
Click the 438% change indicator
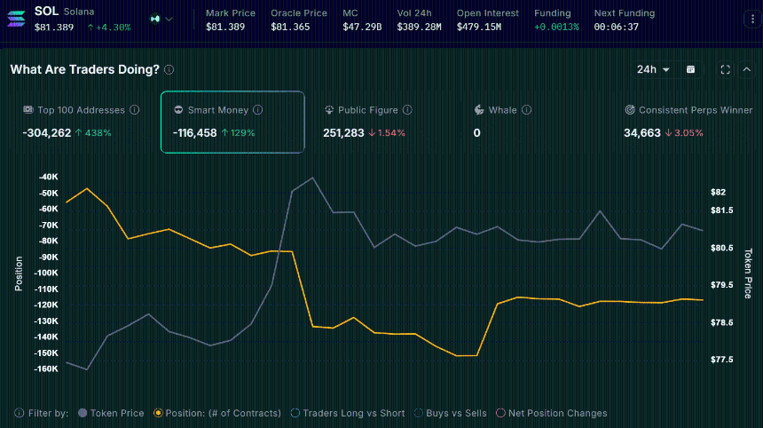point(93,133)
